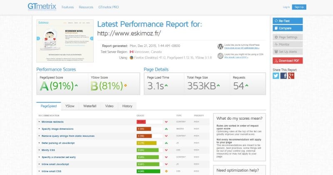Expand the Minify CSS recommendation
This screenshot has height=175, width=333.
[x=48, y=150]
